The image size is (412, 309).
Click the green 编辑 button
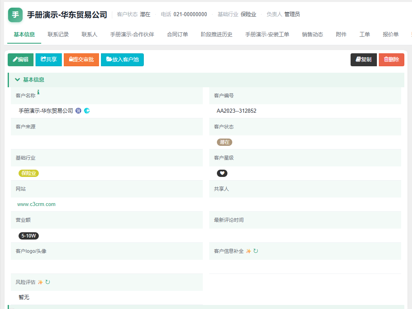click(x=21, y=60)
